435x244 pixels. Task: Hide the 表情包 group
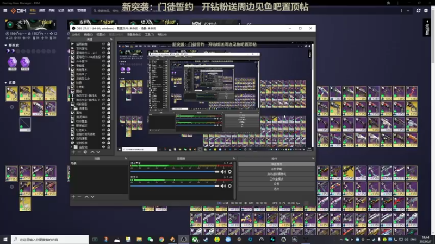click(x=103, y=108)
